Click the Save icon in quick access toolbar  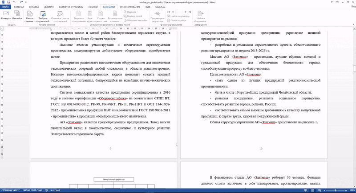[8, 2]
